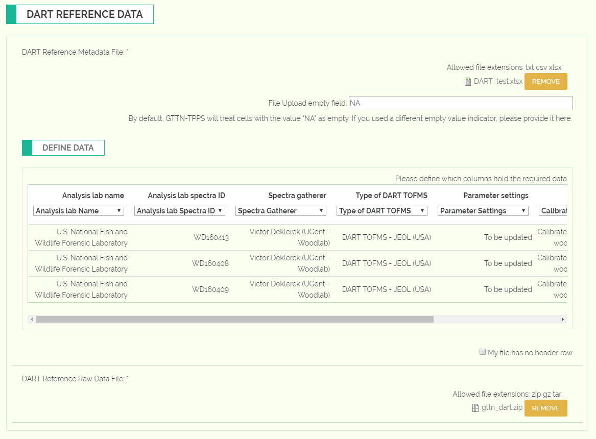
Task: Open the Type of DART TOFMS dropdown
Action: point(382,211)
